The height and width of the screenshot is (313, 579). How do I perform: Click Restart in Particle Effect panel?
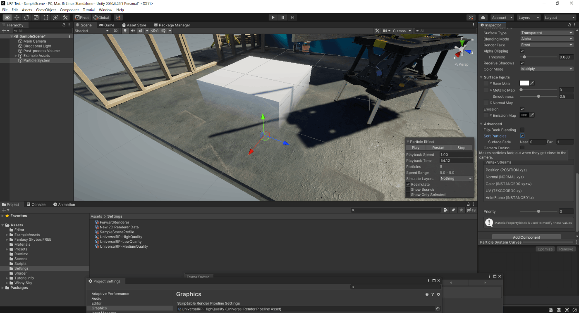(x=438, y=148)
